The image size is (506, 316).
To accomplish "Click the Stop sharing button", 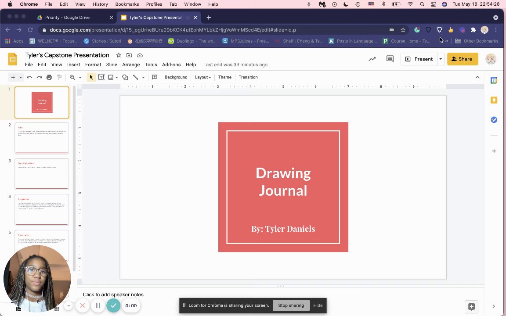I will (x=291, y=305).
